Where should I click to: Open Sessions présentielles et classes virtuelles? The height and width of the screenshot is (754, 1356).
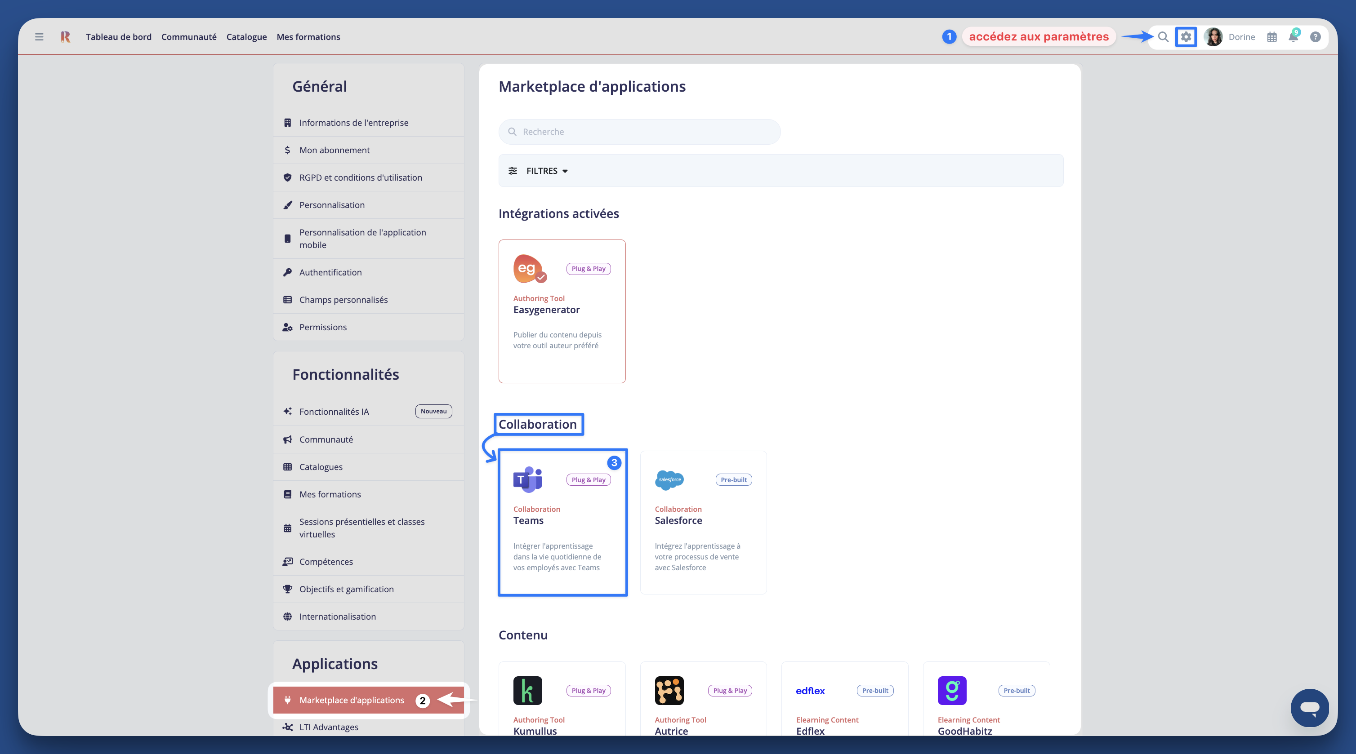[369, 528]
